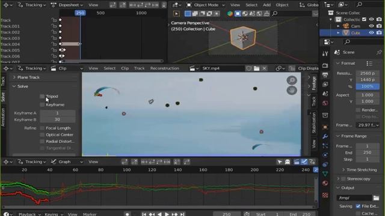Collapse the Solve panel
385x216 pixels.
(x=14, y=86)
